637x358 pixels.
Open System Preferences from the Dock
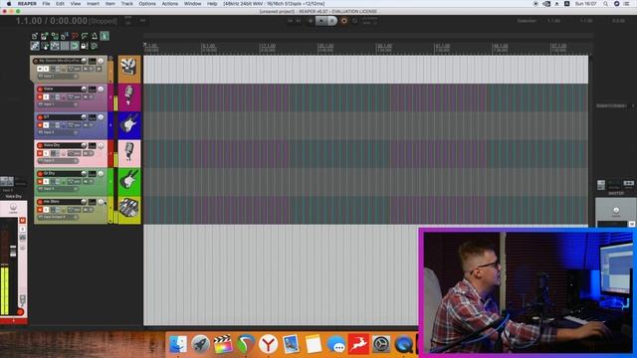tap(381, 344)
